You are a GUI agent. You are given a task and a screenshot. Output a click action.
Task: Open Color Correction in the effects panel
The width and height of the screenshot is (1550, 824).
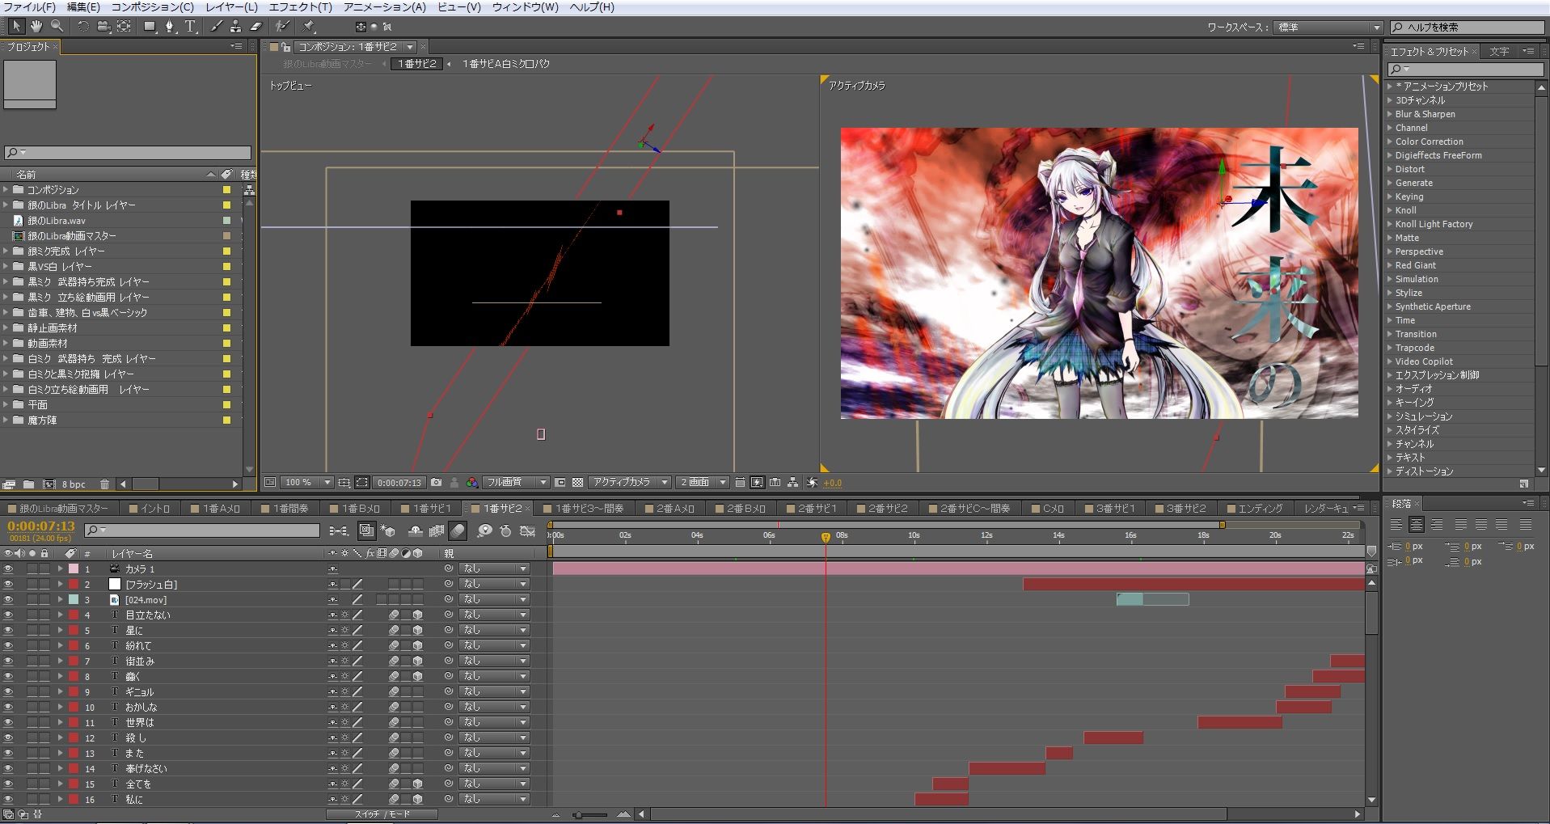(1430, 142)
